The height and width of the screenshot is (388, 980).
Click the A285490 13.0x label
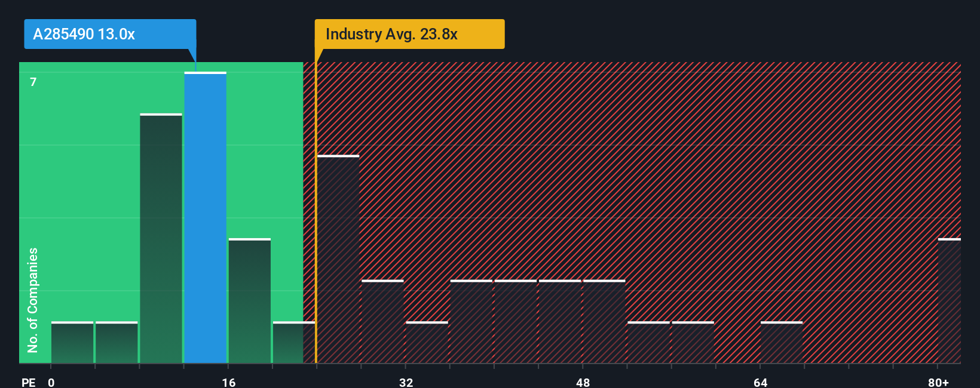click(110, 34)
